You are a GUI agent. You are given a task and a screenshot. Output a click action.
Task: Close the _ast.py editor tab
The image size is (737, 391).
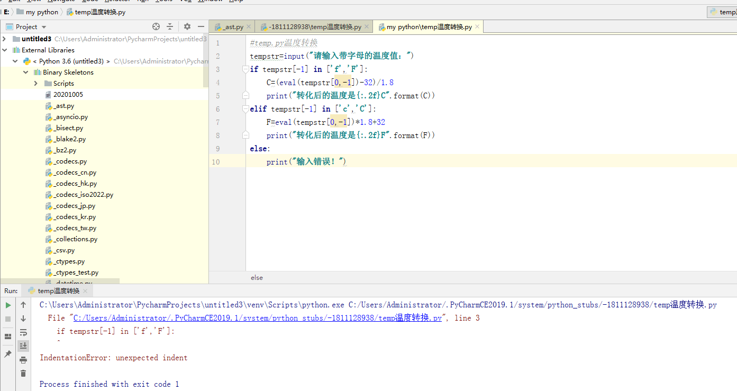[x=250, y=26]
